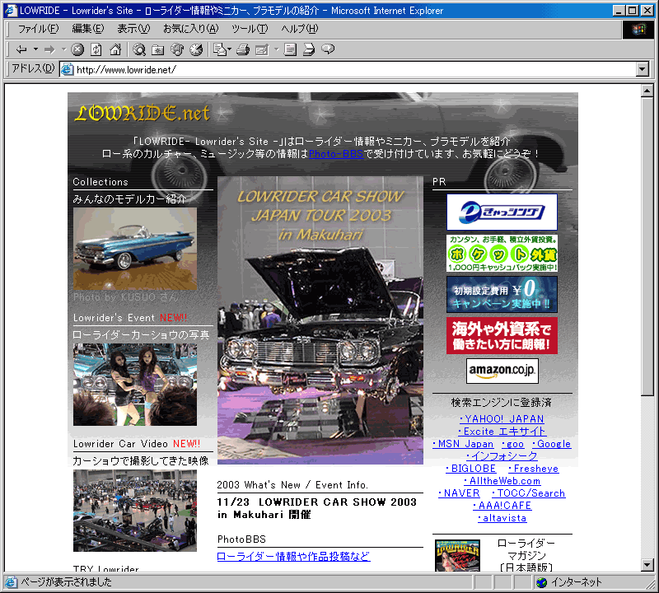Click the scrollbar up arrow
The width and height of the screenshot is (659, 593).
click(647, 91)
